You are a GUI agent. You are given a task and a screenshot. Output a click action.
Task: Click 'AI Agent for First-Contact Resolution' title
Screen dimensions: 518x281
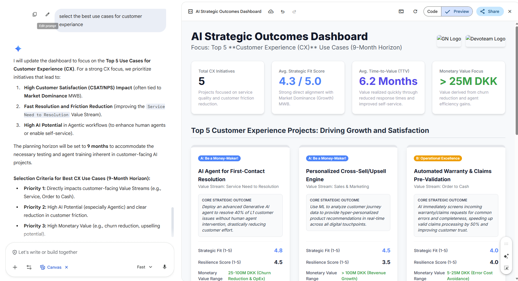231,175
